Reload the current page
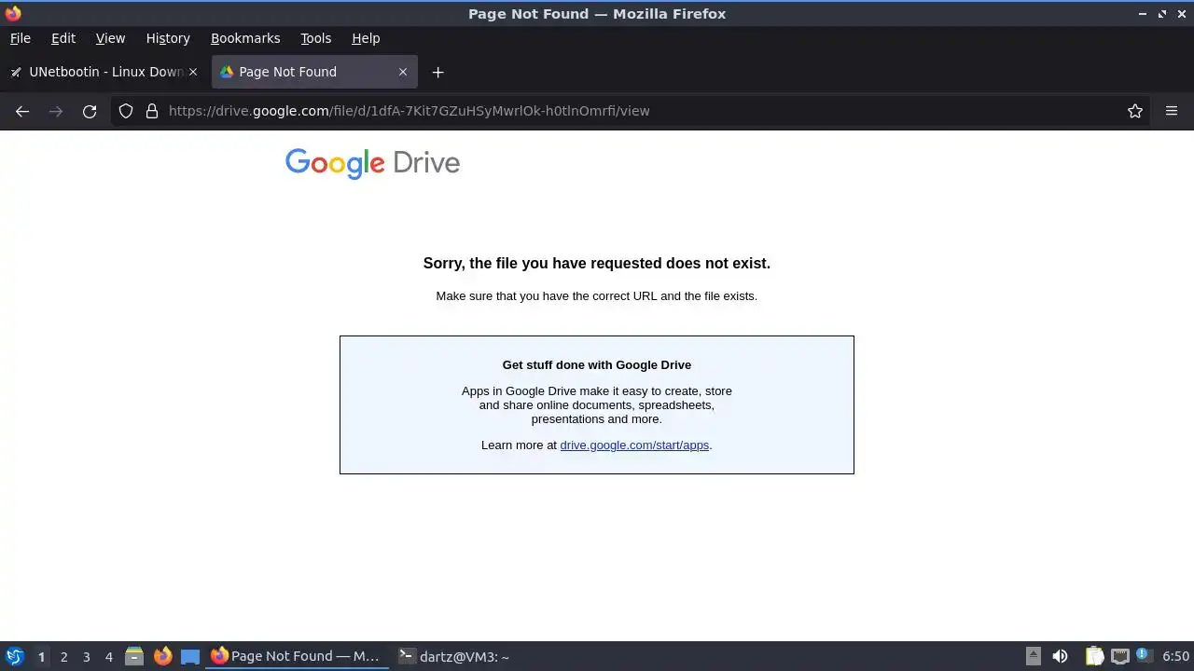This screenshot has height=671, width=1194. (x=90, y=111)
